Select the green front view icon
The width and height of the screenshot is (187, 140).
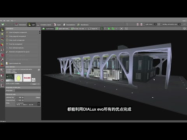point(109,28)
